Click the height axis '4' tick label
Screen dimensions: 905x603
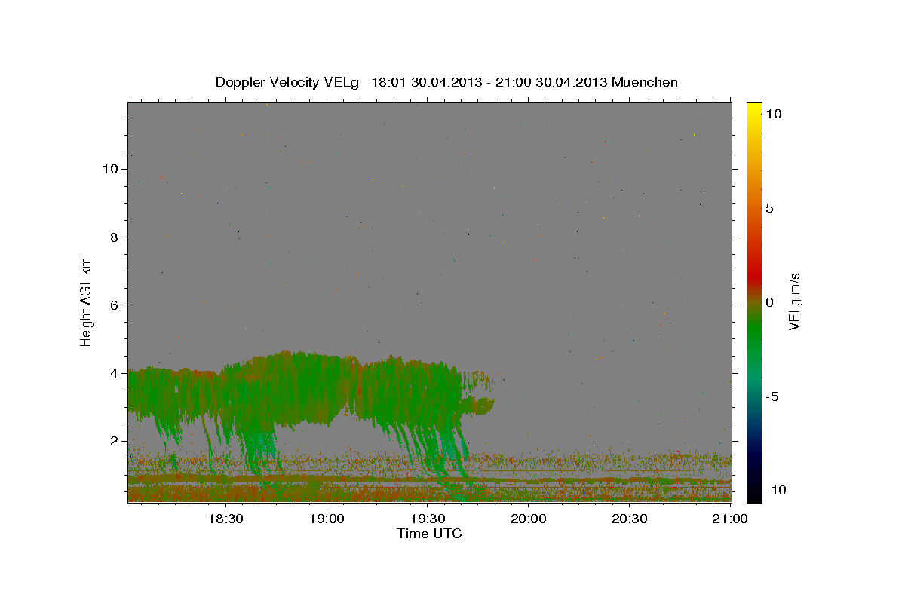[115, 373]
